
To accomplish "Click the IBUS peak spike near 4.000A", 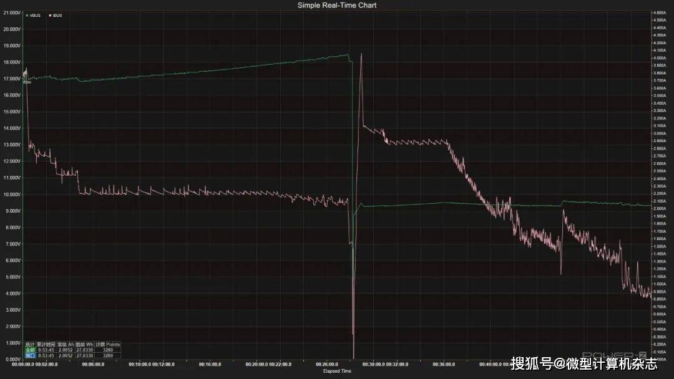I will tap(361, 55).
